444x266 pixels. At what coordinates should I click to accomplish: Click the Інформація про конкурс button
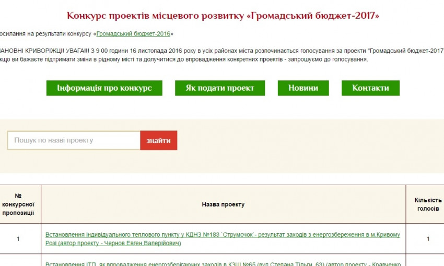(x=104, y=88)
